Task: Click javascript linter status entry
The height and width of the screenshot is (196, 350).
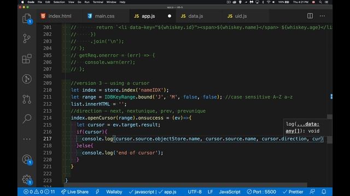Action: pos(142,192)
